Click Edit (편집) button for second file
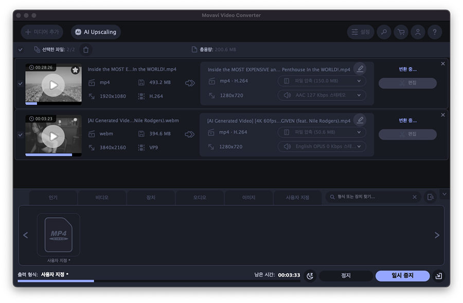This screenshot has width=463, height=303. pos(407,134)
